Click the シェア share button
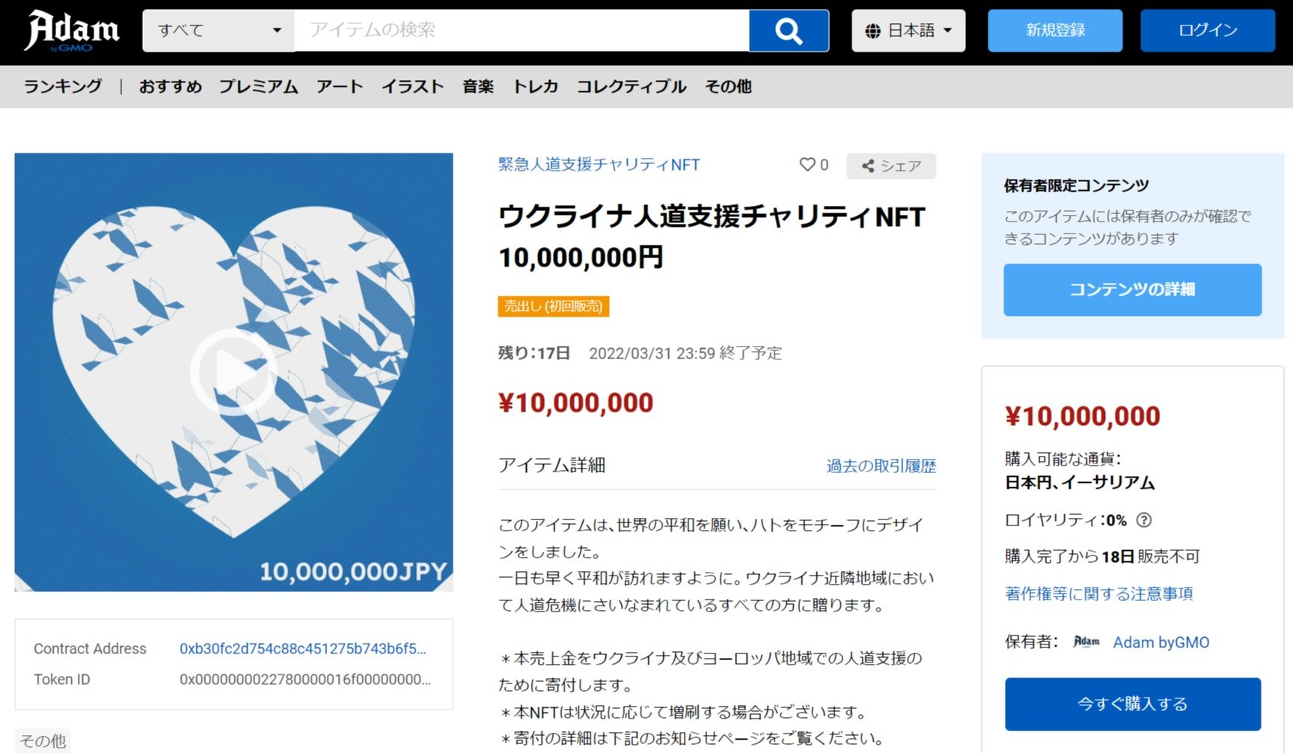1293x753 pixels. 890,166
